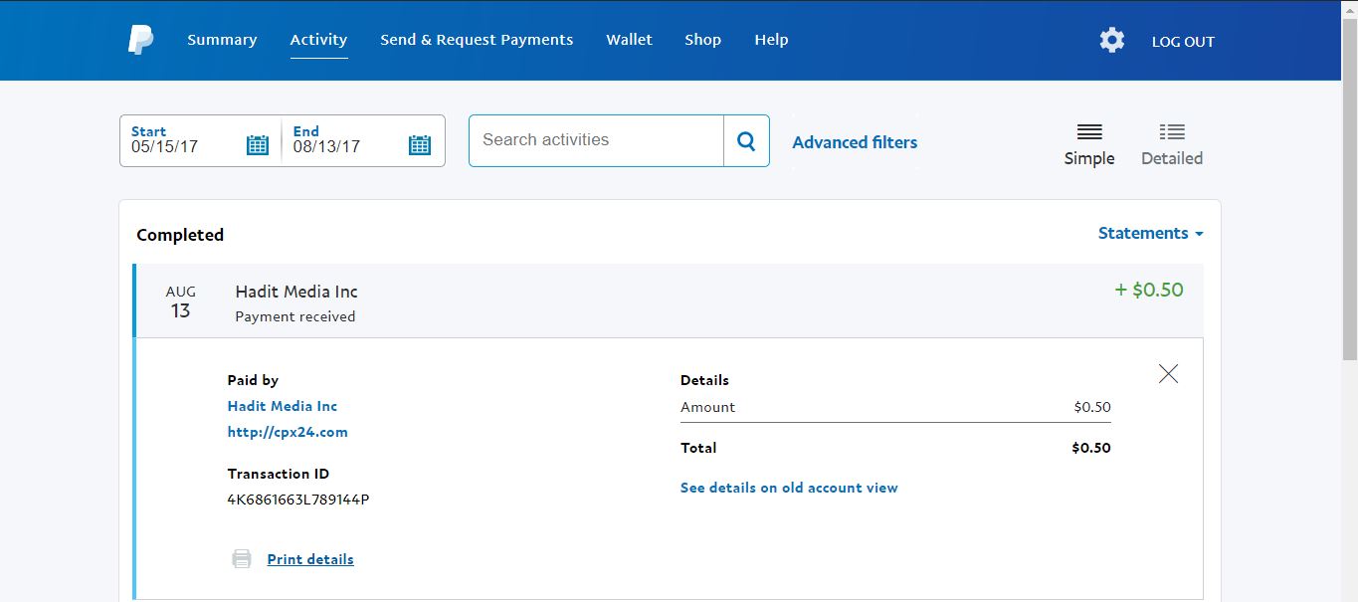Screen dimensions: 1358x602
Task: Close the transaction details panel
Action: (x=1168, y=373)
